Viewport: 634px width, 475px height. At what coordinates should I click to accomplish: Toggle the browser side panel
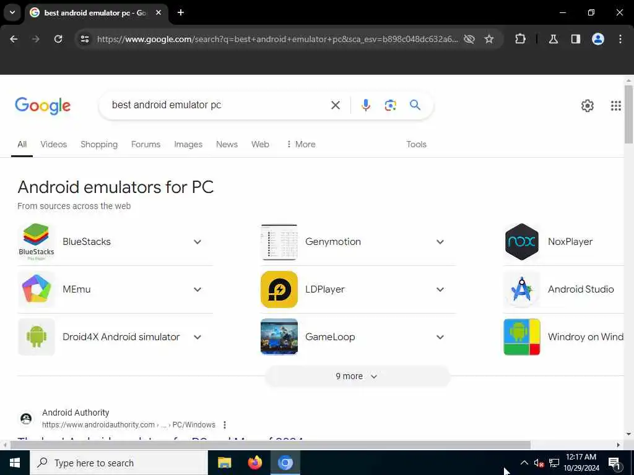pyautogui.click(x=576, y=39)
